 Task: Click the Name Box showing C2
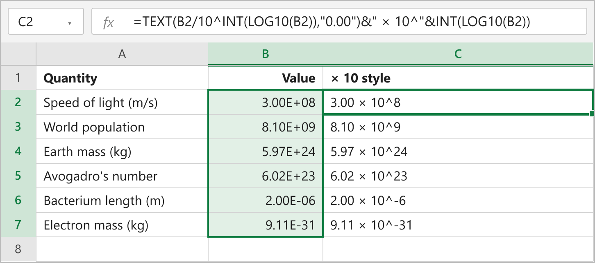[46, 22]
